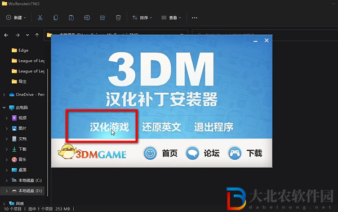
Task: Open the 排序 sort dropdown
Action: [143, 17]
